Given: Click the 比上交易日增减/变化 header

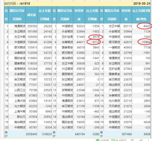Looking at the screenshot, I should (x=141, y=15).
